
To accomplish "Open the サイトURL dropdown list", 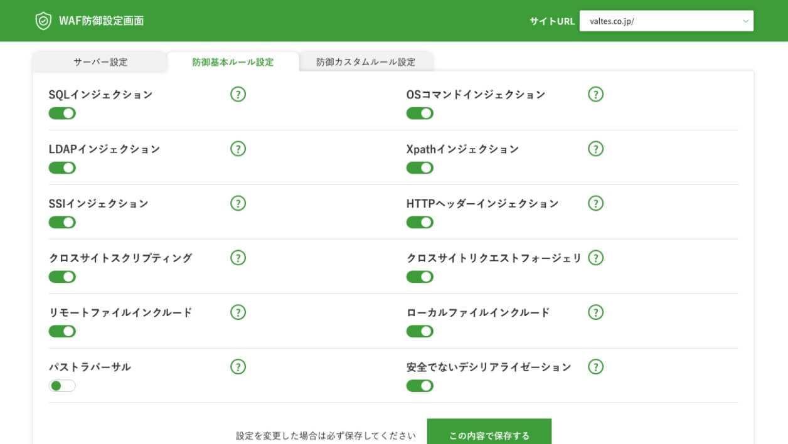I will pos(747,21).
